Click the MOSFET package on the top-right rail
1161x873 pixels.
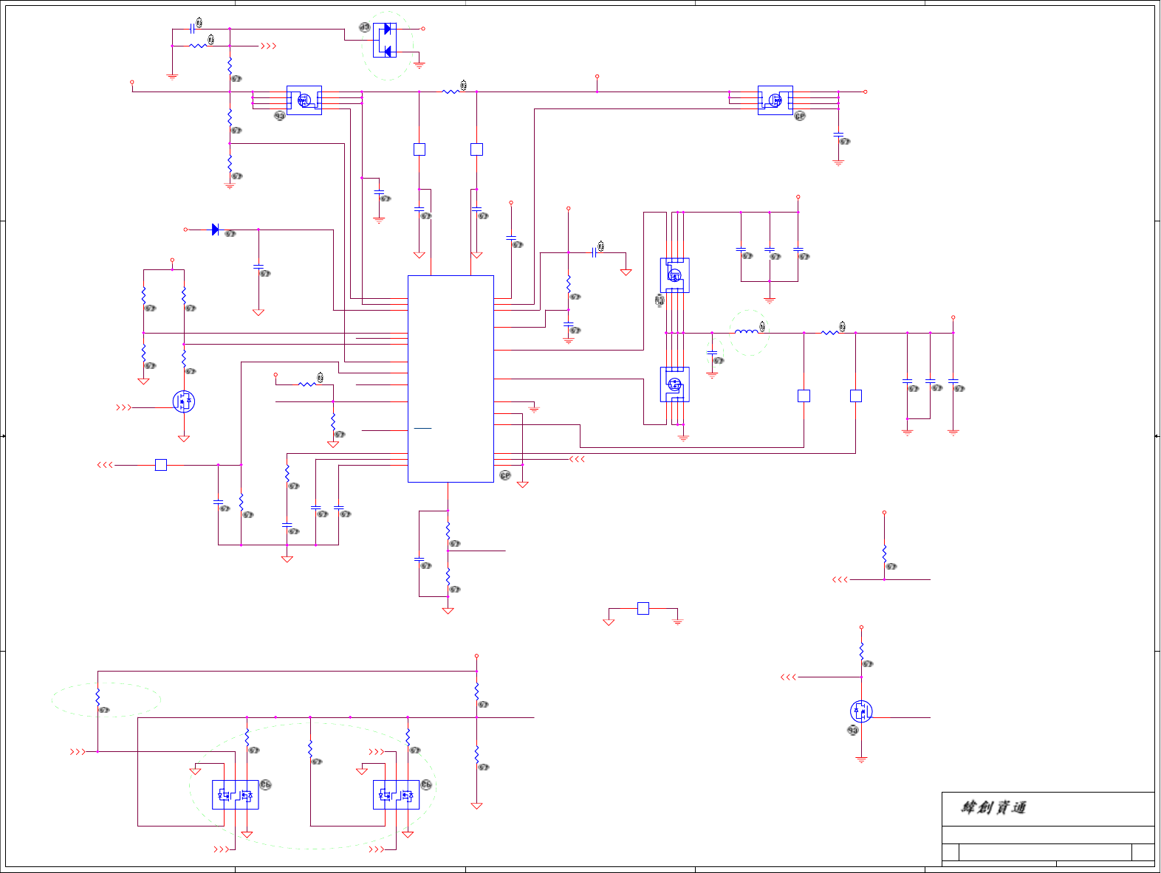coord(775,100)
